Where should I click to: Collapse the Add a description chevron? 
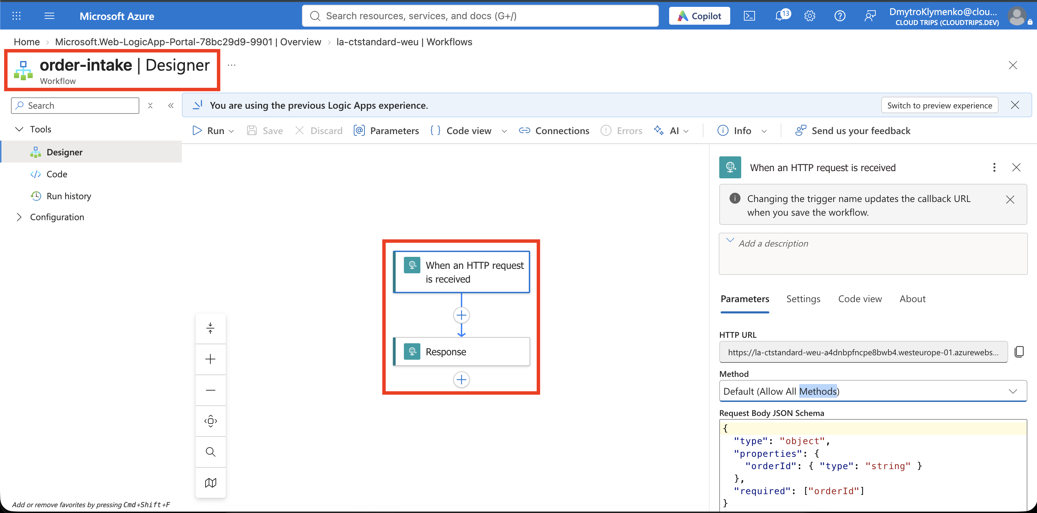point(730,240)
